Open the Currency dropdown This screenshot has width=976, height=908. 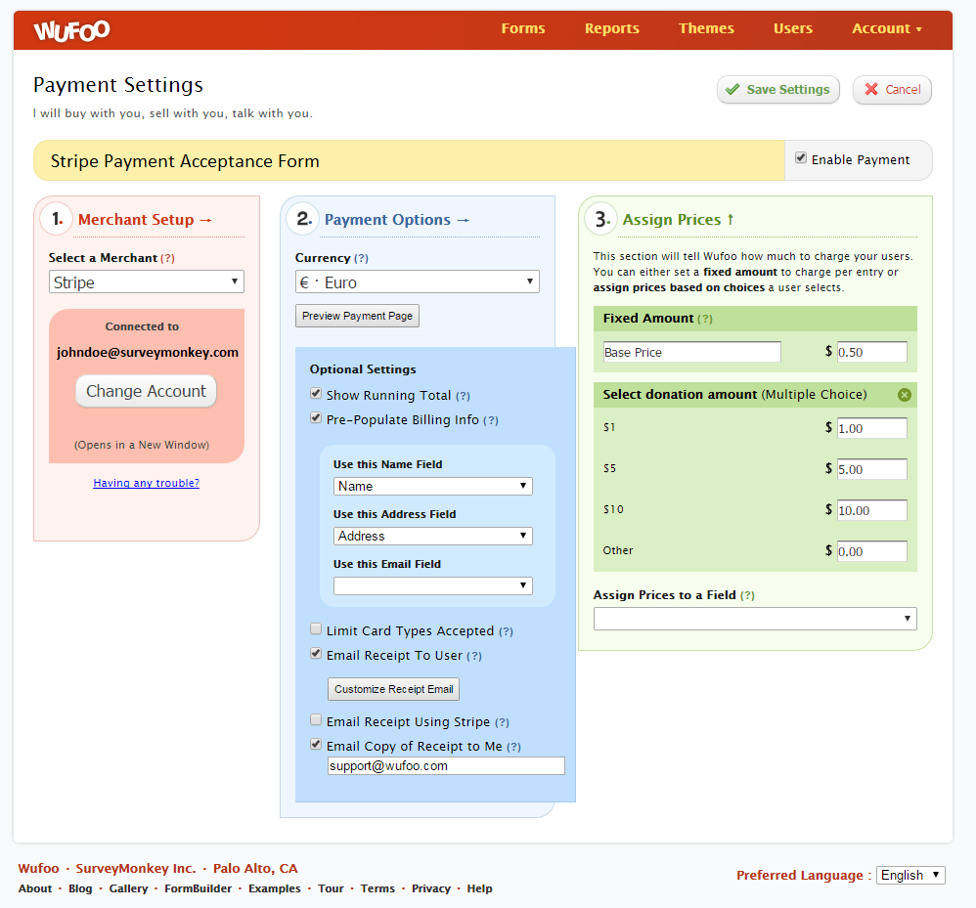click(417, 281)
